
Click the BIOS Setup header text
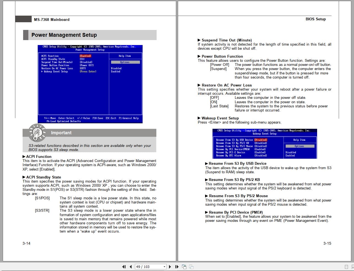(x=315, y=19)
